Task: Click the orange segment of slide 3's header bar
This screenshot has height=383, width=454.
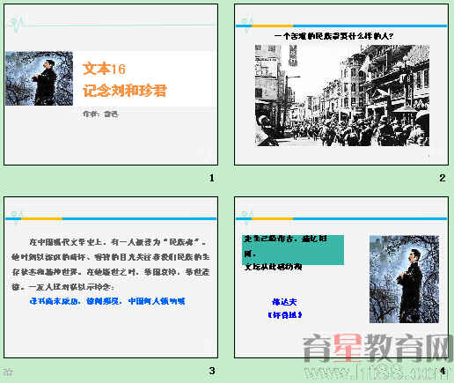Action: tap(42, 218)
